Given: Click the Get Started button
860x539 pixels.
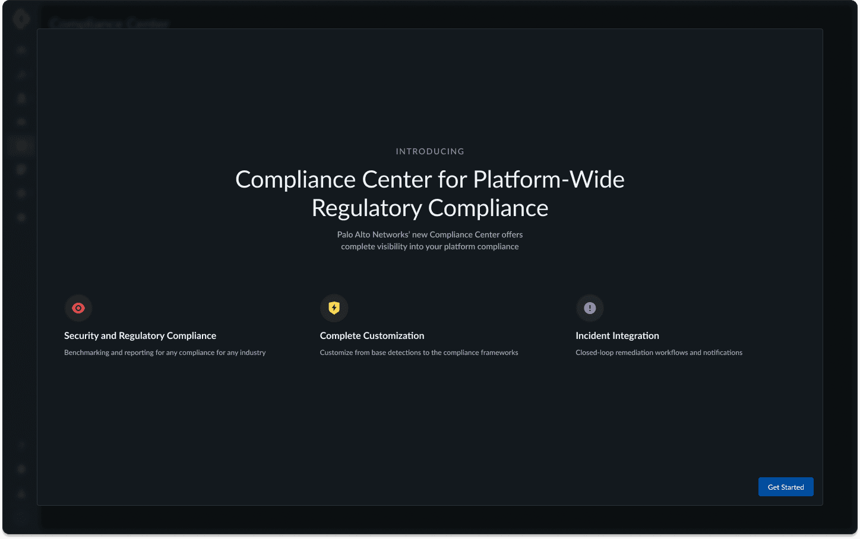Looking at the screenshot, I should (x=785, y=487).
